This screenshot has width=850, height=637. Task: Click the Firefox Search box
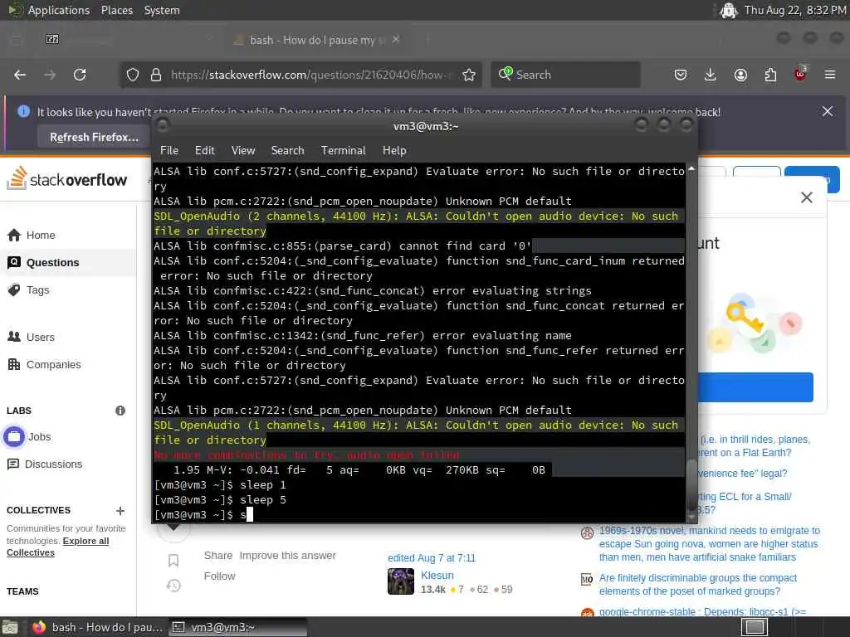tap(565, 75)
